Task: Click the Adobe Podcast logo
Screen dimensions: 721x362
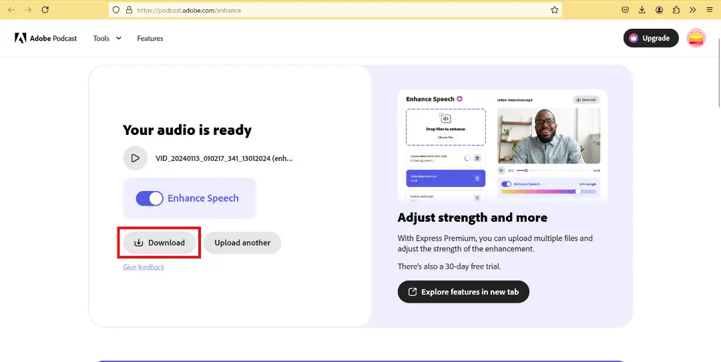Action: point(46,38)
